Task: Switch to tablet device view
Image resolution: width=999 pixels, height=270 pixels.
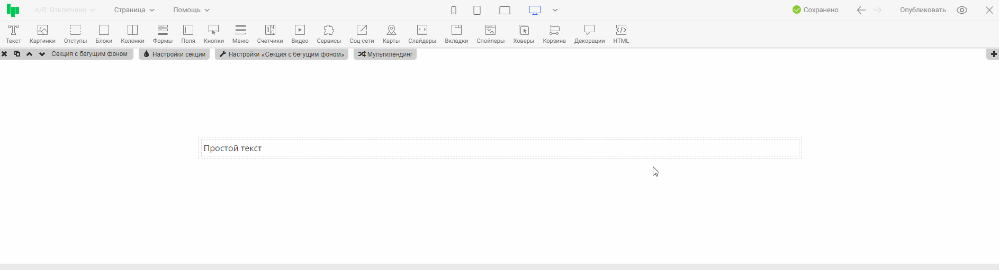Action: coord(477,10)
